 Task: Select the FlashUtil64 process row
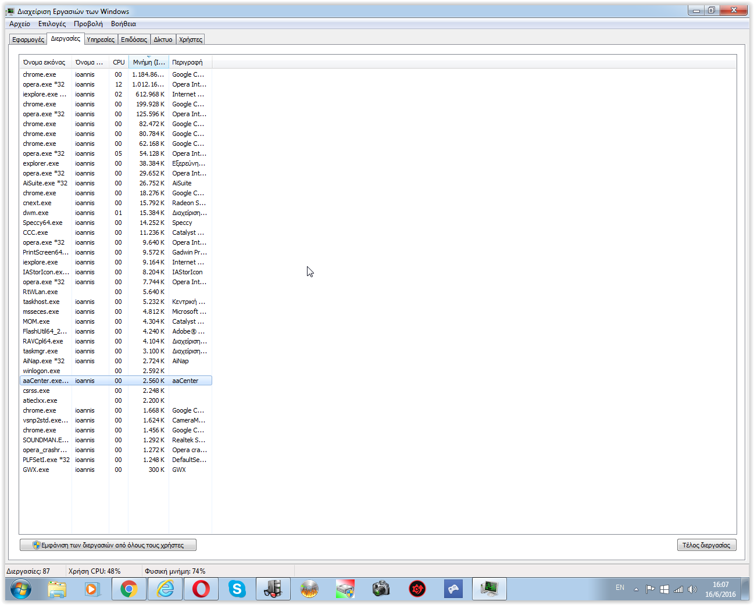pos(116,331)
